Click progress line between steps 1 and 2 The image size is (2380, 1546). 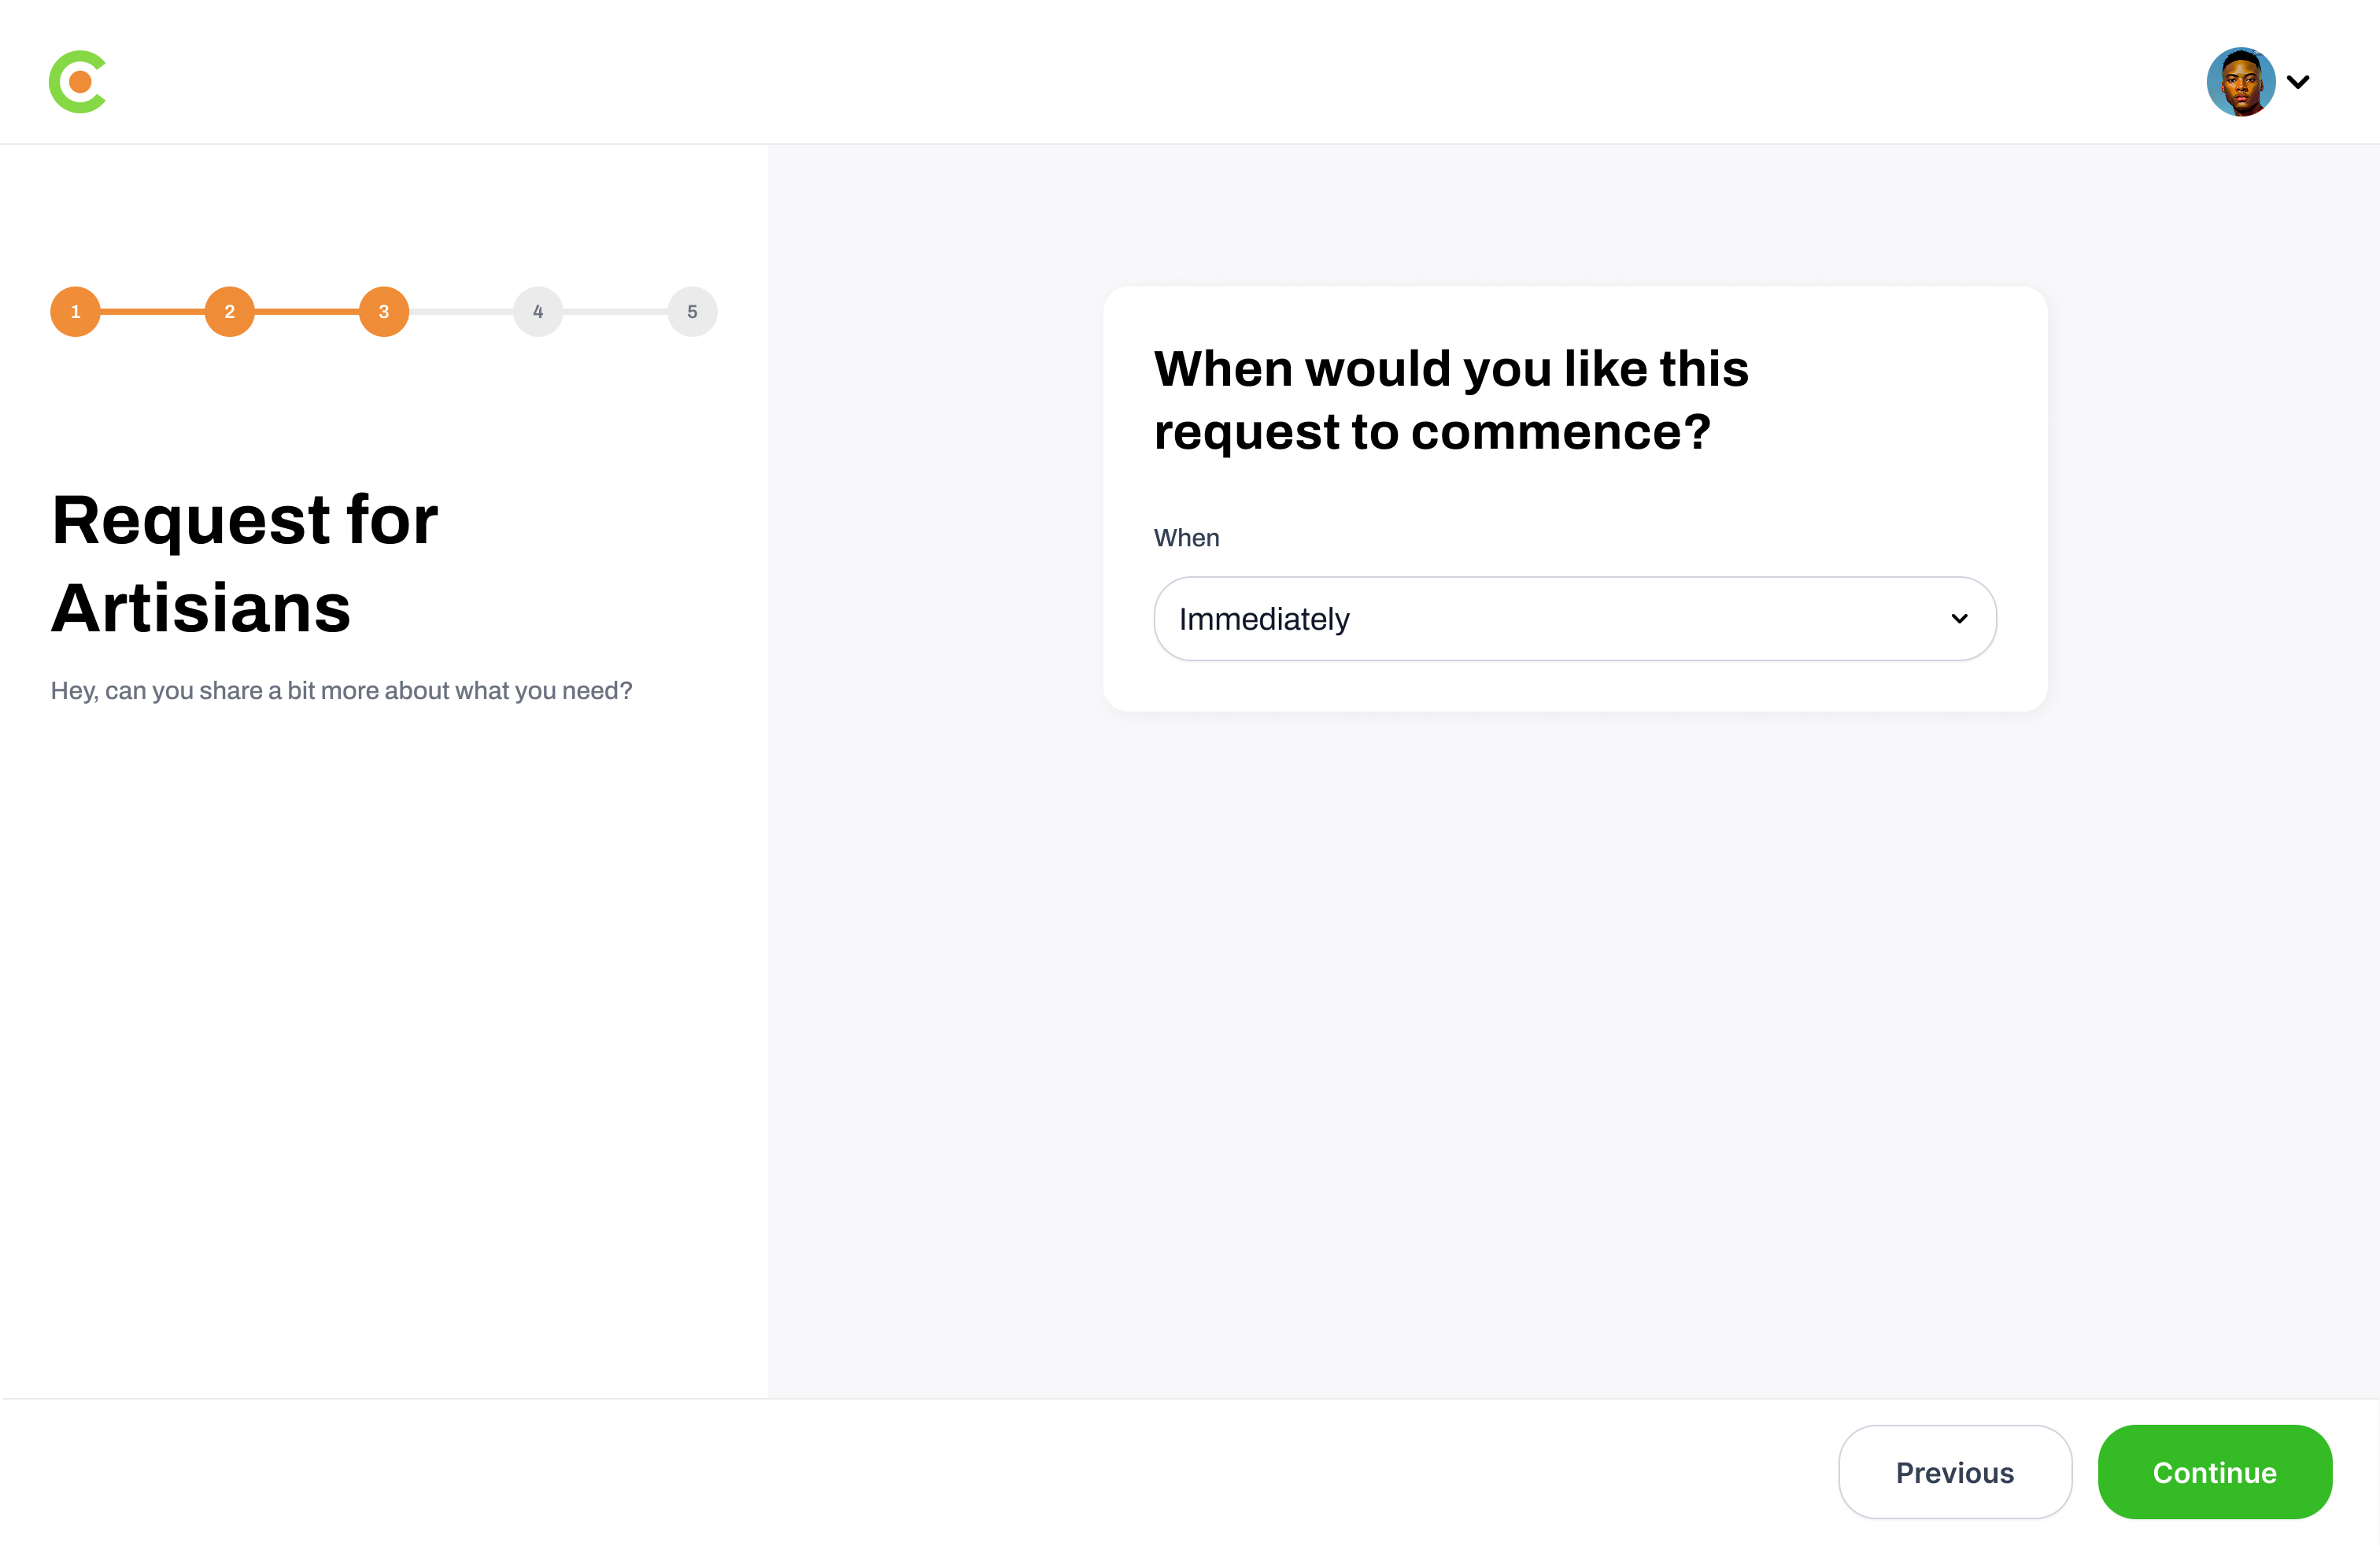click(x=152, y=312)
